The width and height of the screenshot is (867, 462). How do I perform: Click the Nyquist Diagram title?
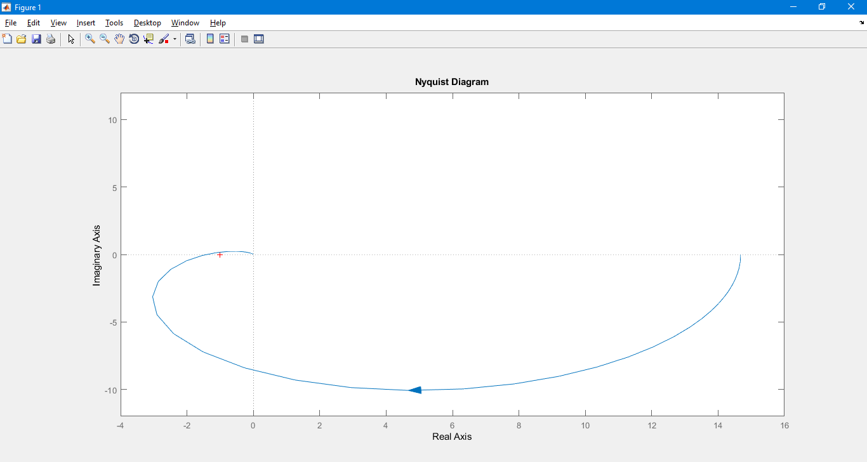(452, 82)
